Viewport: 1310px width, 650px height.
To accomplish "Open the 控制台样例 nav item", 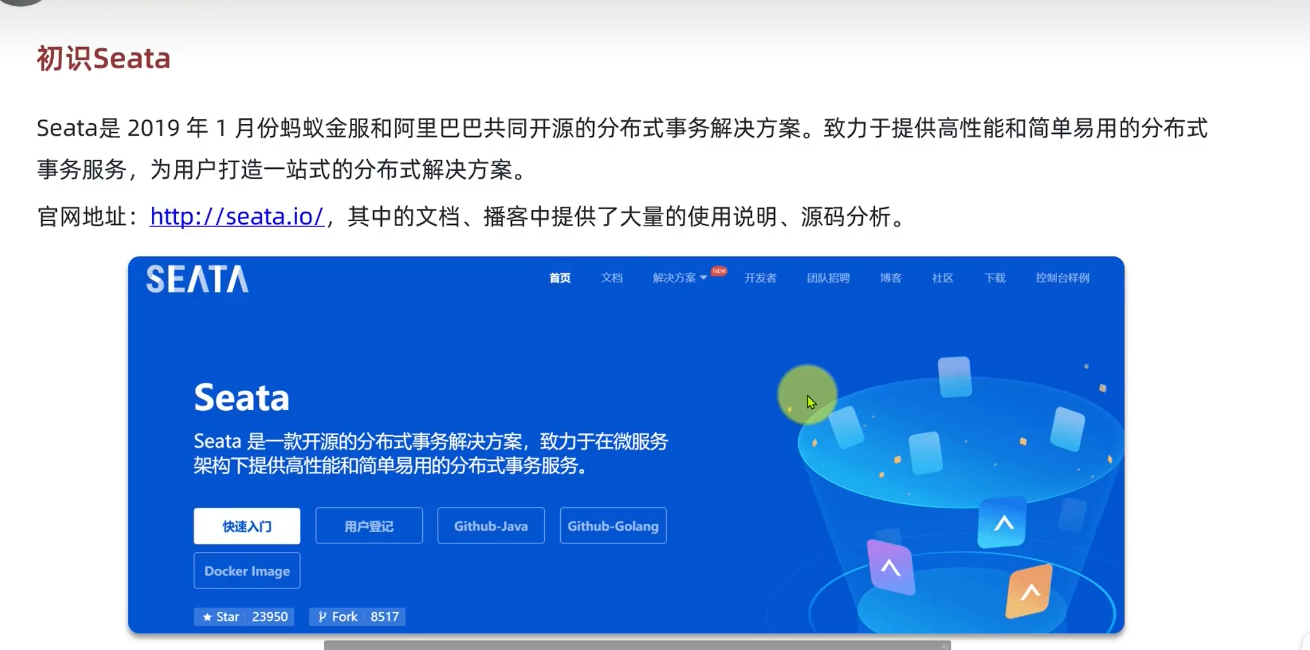I will tap(1062, 278).
